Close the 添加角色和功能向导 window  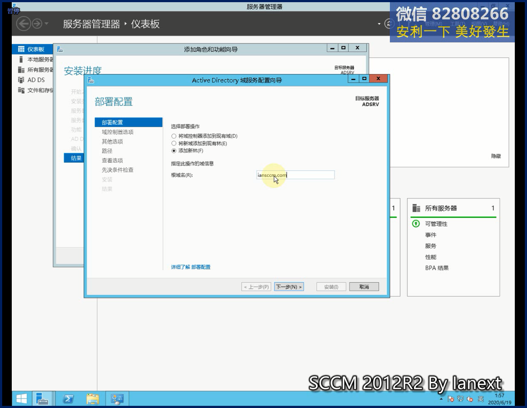point(358,48)
